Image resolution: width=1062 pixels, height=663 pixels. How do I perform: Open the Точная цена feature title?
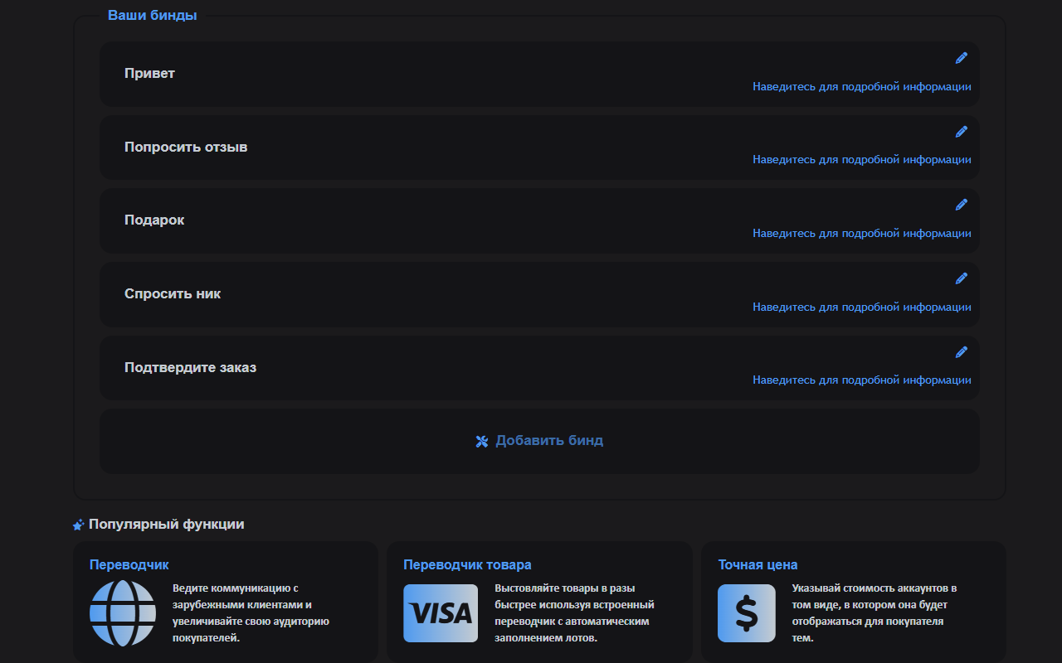758,565
